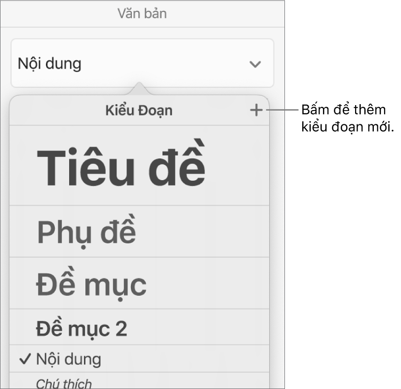The image size is (401, 389).
Task: Click the Kiểu Đoạn popover header
Action: coord(139,111)
